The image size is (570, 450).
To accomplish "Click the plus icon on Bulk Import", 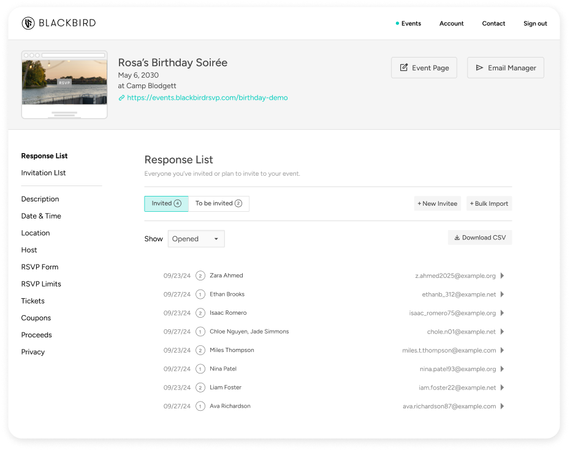I will click(473, 203).
